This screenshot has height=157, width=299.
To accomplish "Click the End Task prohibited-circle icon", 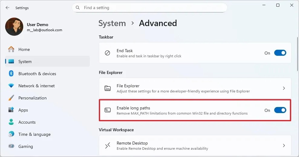I will (108, 53).
